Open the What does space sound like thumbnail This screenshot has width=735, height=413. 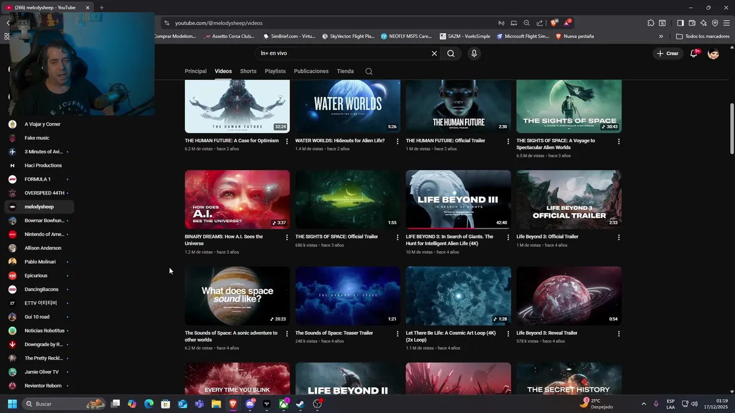pos(237,296)
